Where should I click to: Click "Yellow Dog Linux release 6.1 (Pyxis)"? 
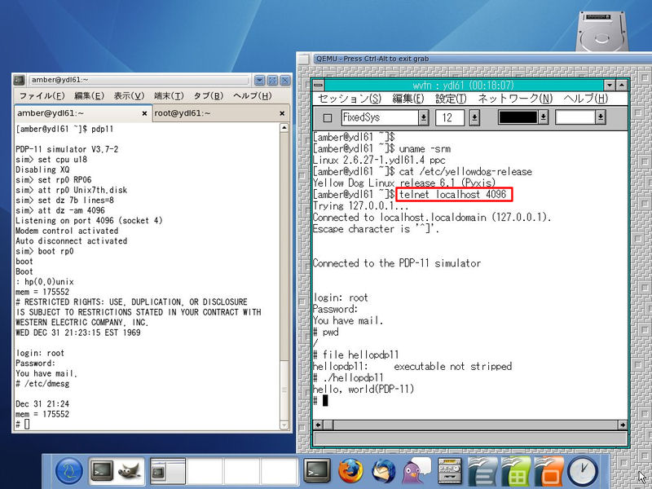(x=404, y=183)
